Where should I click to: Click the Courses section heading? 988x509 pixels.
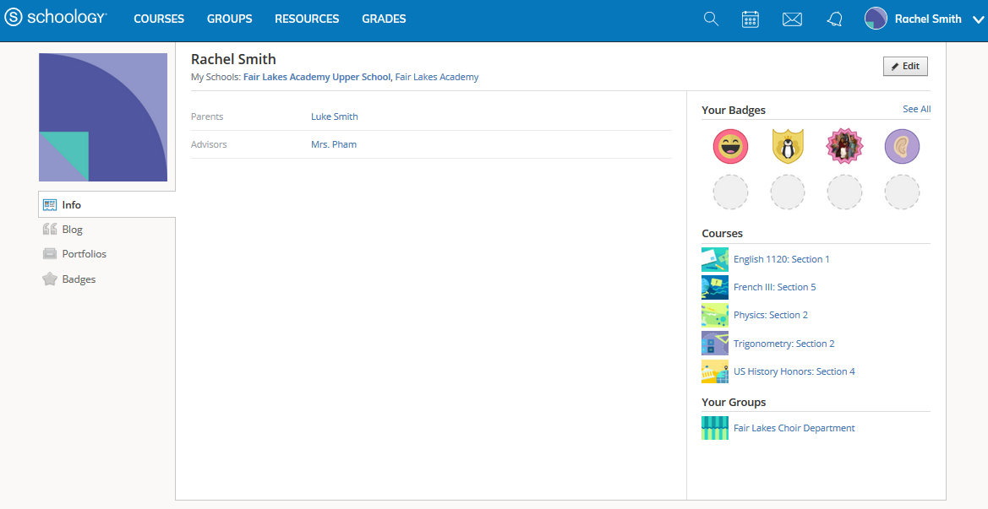click(x=722, y=234)
